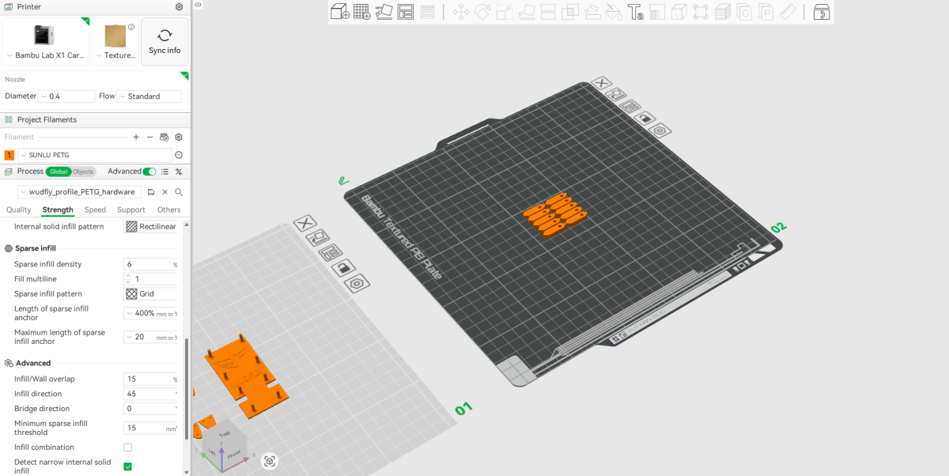949x476 pixels.
Task: Enable the Infill combination checkbox
Action: (127, 448)
